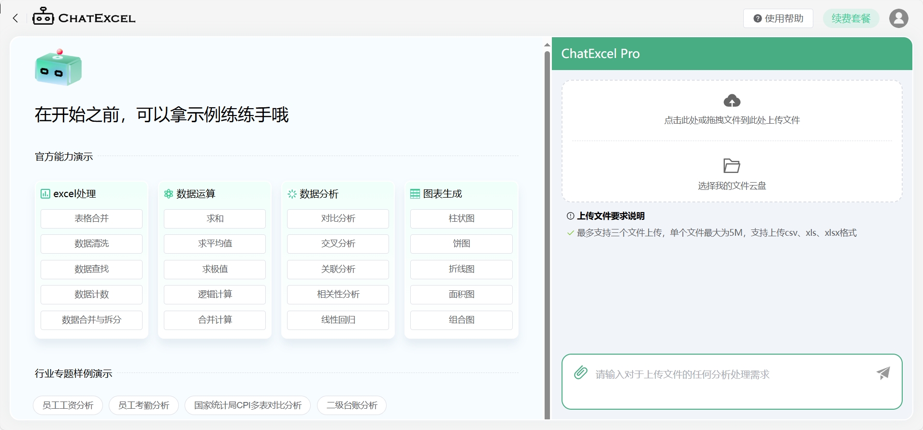Screen dimensions: 923x430
Task: Select the 表格合并 example
Action: 91,218
